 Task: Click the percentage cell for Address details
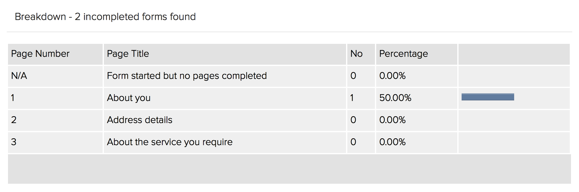click(x=392, y=120)
